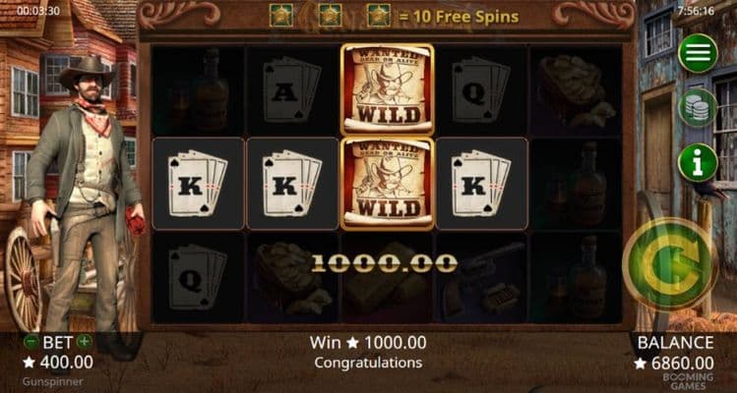This screenshot has height=393, width=737.
Task: Click the Balance 6860.00 display
Action: 674,353
